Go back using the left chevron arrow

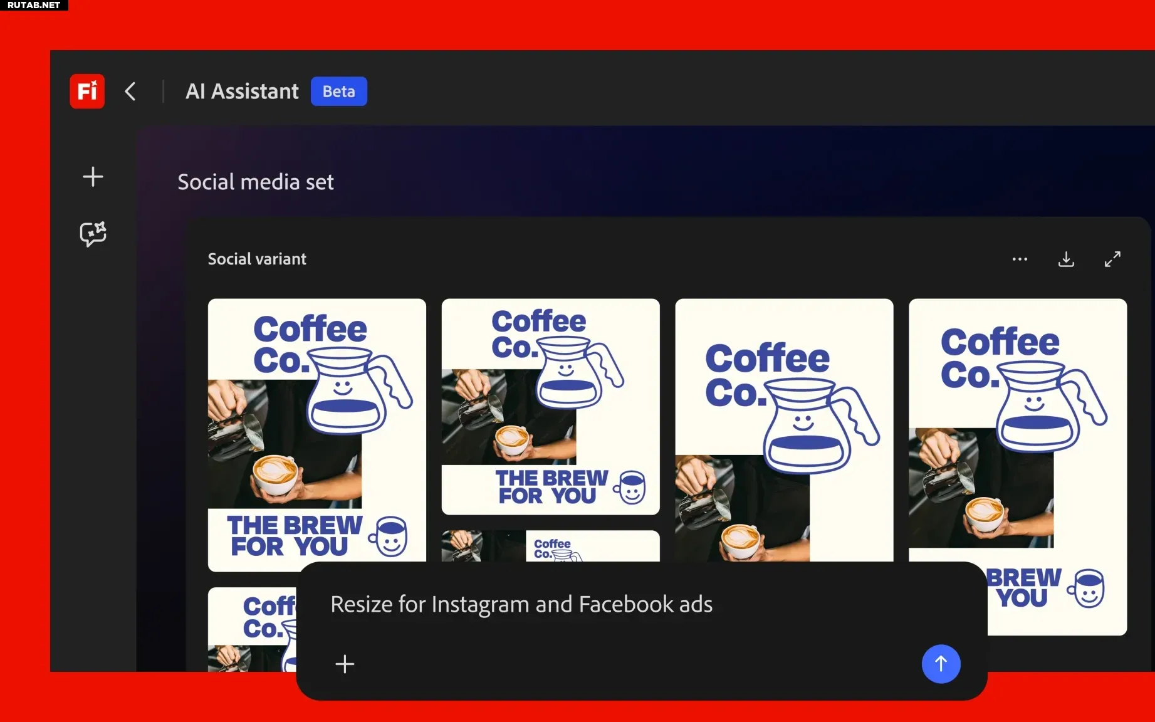click(x=130, y=92)
